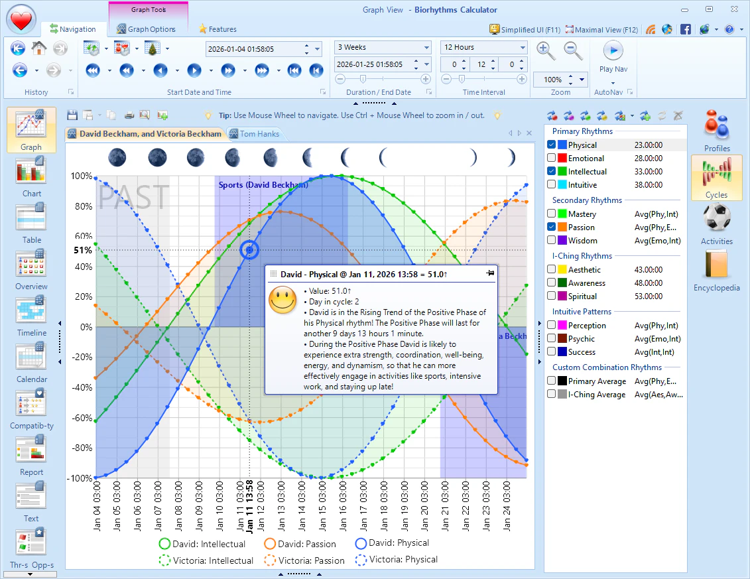The image size is (750, 579).
Task: Enable the Wisdom rhythm checkbox
Action: click(x=552, y=240)
